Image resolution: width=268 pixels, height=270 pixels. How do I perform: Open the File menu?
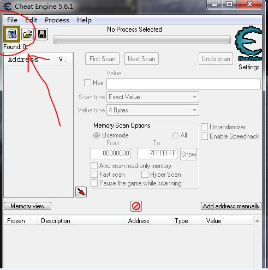pyautogui.click(x=12, y=20)
